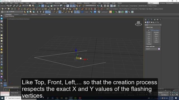Open the Modifiers menu
This screenshot has height=100, width=179.
(34, 3)
